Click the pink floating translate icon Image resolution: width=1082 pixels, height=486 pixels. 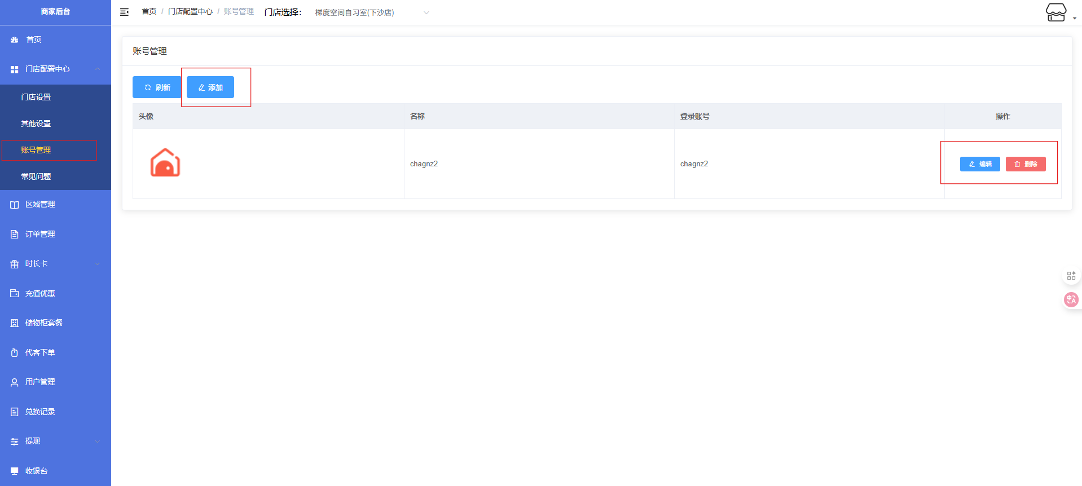pos(1071,299)
